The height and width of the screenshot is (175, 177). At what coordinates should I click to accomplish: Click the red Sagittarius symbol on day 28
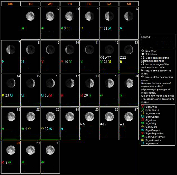3,162
